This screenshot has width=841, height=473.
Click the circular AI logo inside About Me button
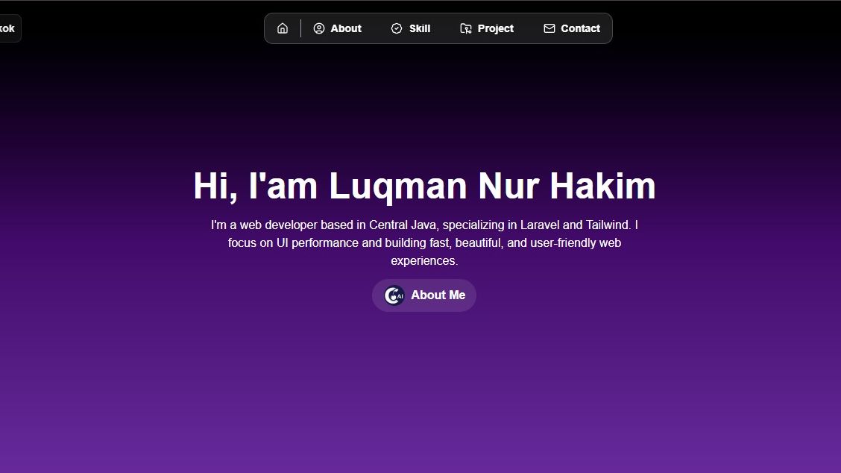pyautogui.click(x=393, y=295)
